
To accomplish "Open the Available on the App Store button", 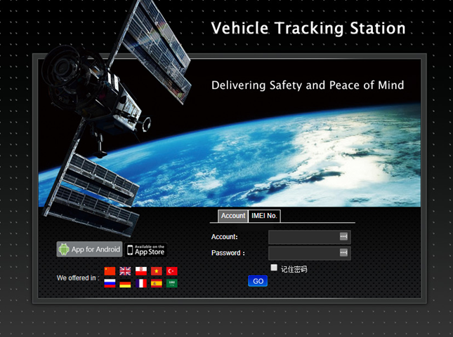I will click(x=146, y=249).
